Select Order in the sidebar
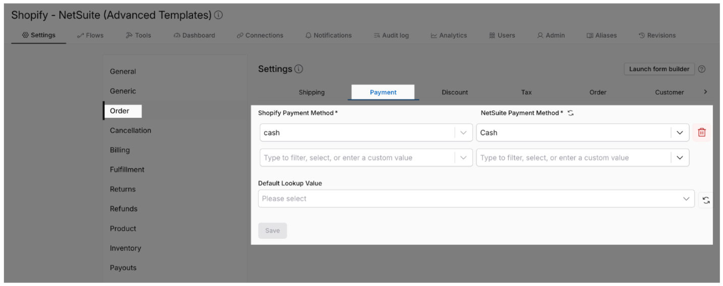 point(119,111)
